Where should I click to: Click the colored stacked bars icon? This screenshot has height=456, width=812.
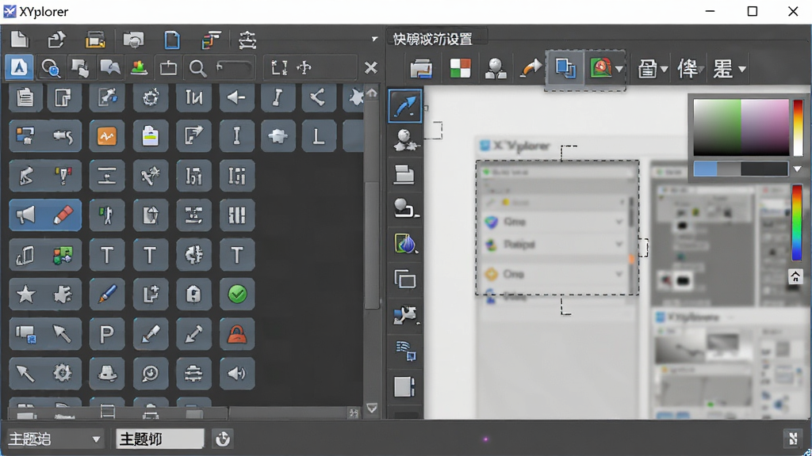point(211,40)
